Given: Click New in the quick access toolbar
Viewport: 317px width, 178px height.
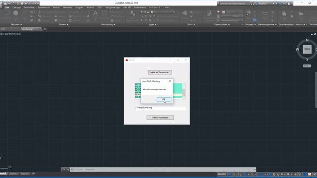Looking at the screenshot, I should pos(5,3).
